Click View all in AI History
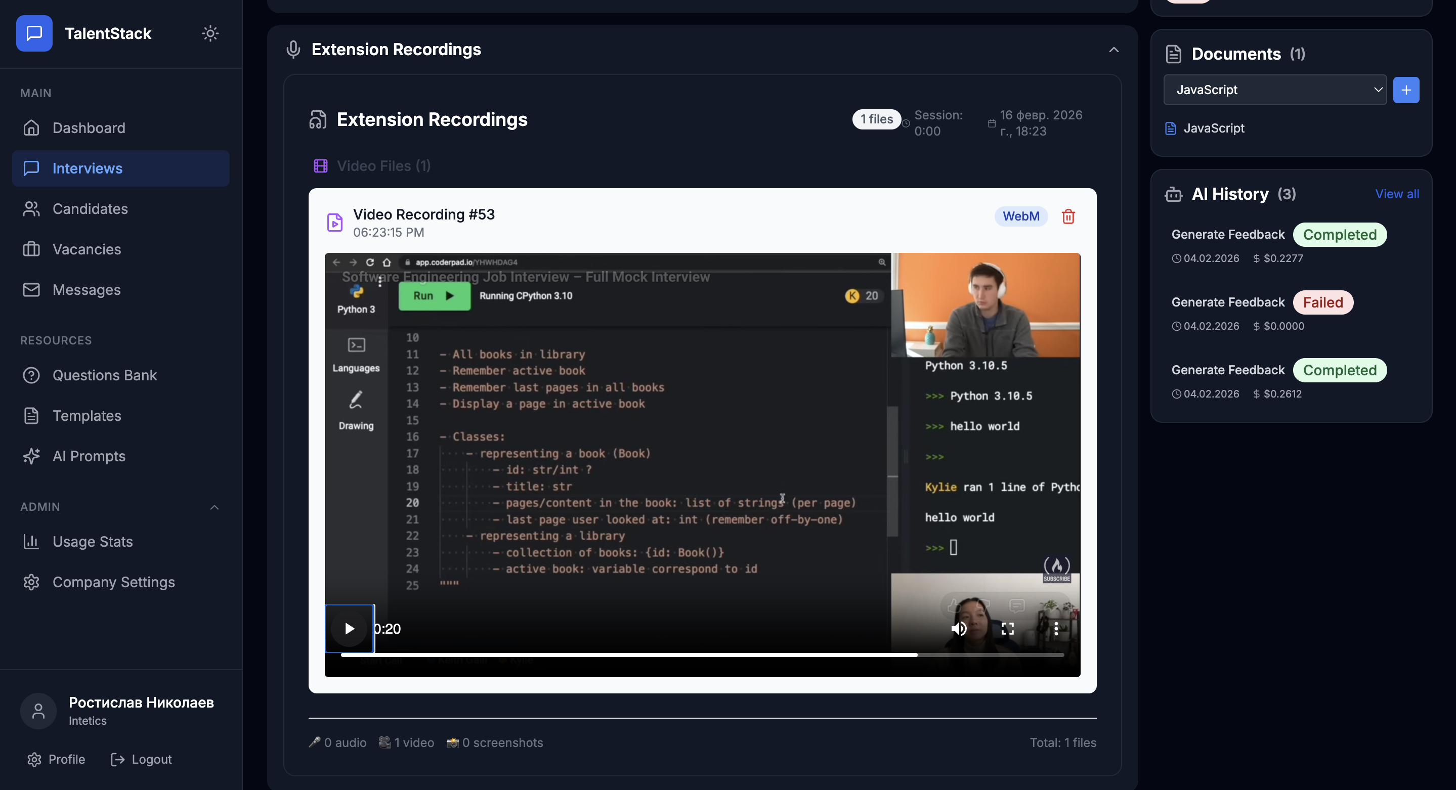The width and height of the screenshot is (1456, 790). click(x=1397, y=194)
